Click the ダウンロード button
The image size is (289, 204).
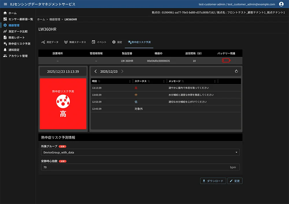pos(213,181)
